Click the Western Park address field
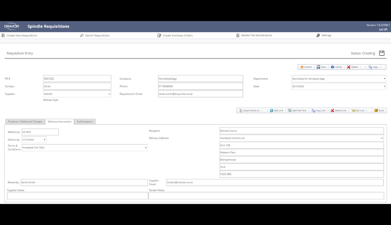 pos(301,152)
